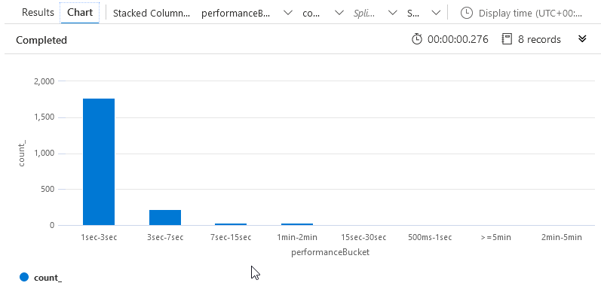Click the 1min-2min axis label
The image size is (601, 289).
click(x=297, y=237)
